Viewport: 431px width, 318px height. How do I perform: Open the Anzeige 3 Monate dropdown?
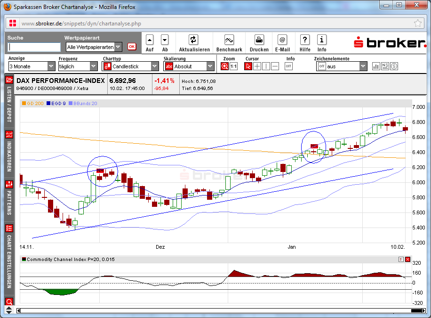32,66
